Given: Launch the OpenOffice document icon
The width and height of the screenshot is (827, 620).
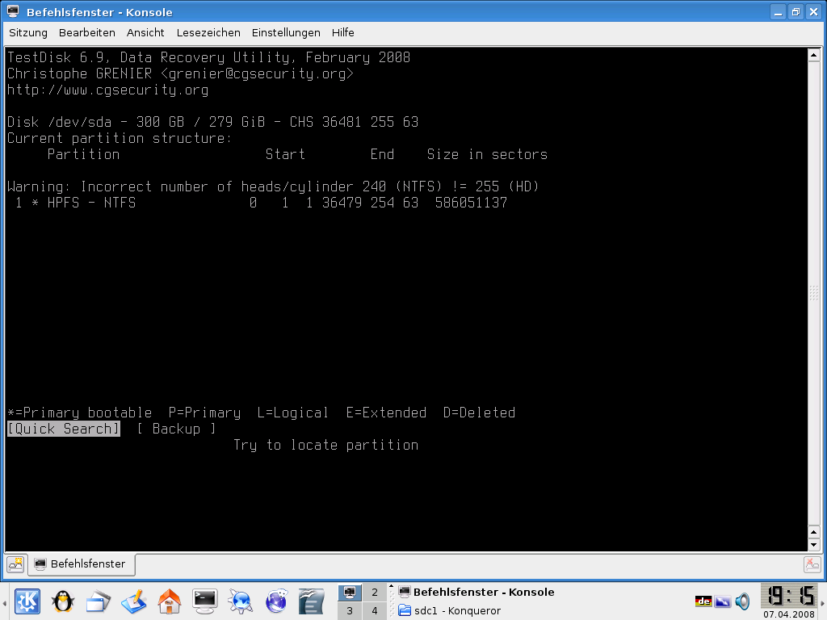Looking at the screenshot, I should point(311,601).
